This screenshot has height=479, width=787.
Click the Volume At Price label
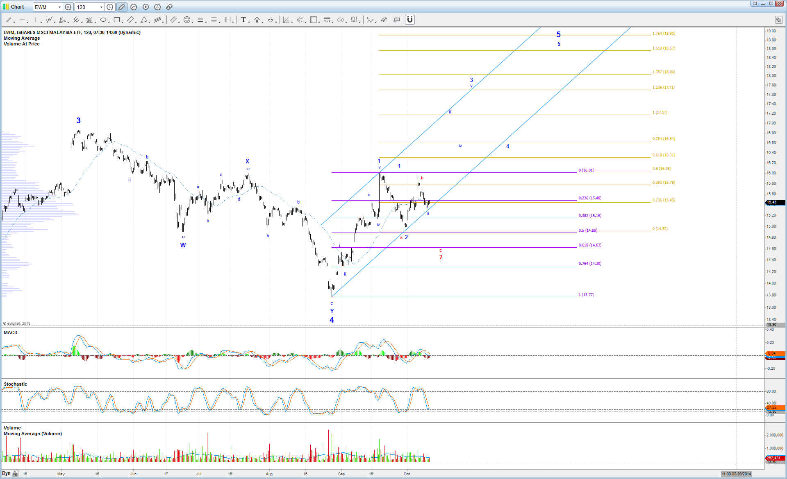[x=22, y=44]
